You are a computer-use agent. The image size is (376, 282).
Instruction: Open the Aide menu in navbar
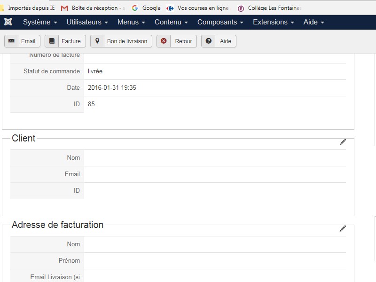click(x=313, y=22)
